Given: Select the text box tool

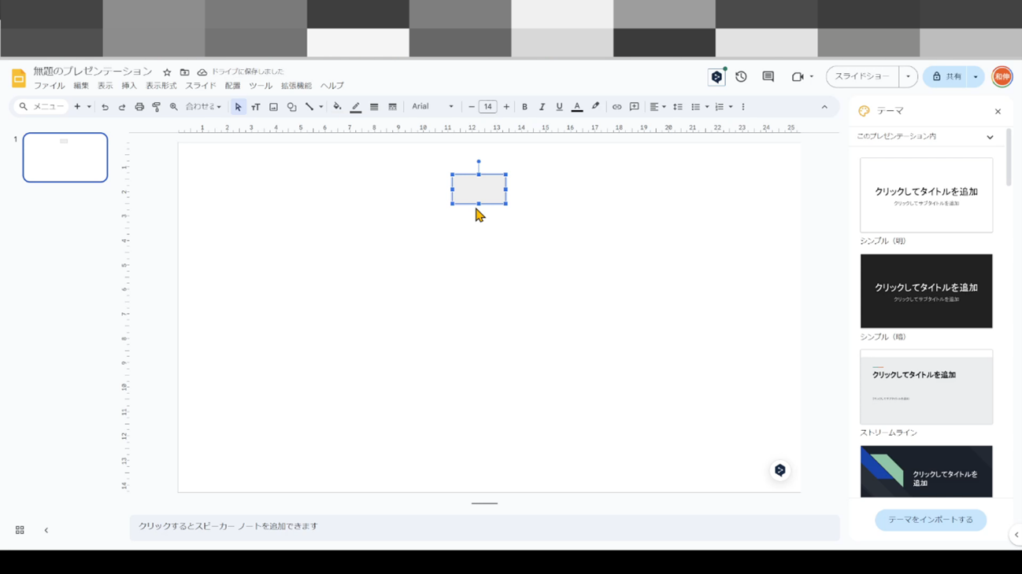Looking at the screenshot, I should [256, 107].
